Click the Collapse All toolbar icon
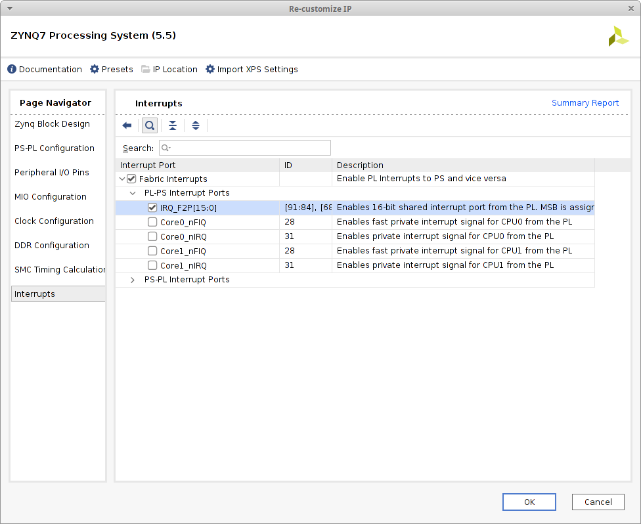 [x=173, y=125]
